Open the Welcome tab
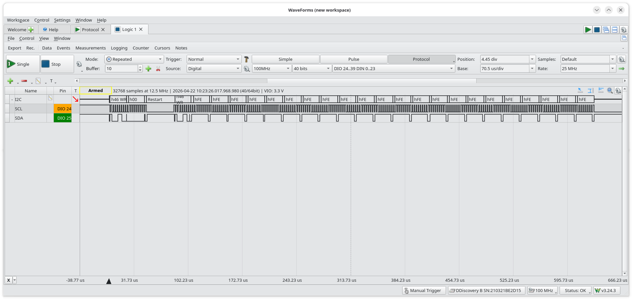 [x=20, y=30]
